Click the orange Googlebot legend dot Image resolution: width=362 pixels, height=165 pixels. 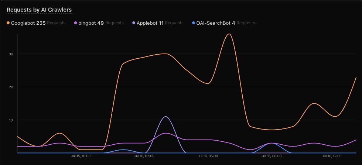(8, 23)
